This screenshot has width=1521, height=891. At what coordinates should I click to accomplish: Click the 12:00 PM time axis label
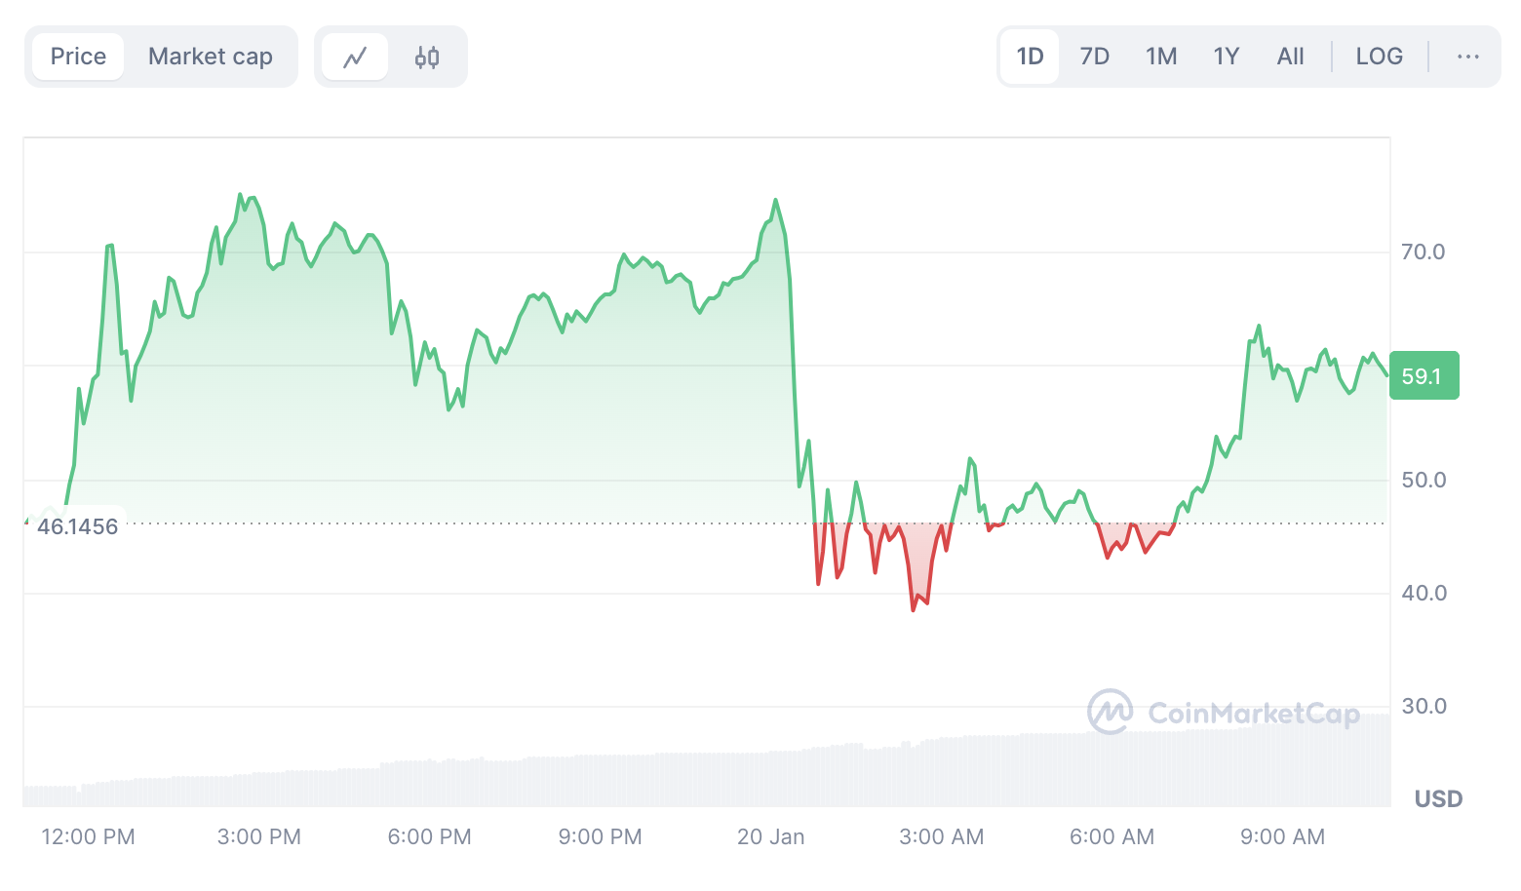[x=88, y=836]
